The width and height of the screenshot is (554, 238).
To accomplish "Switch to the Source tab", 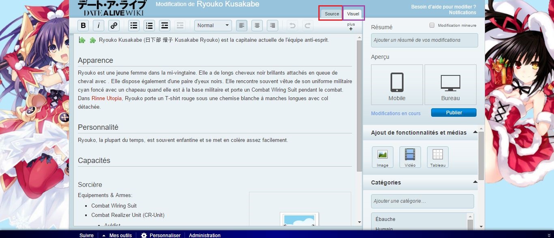I will click(x=332, y=14).
